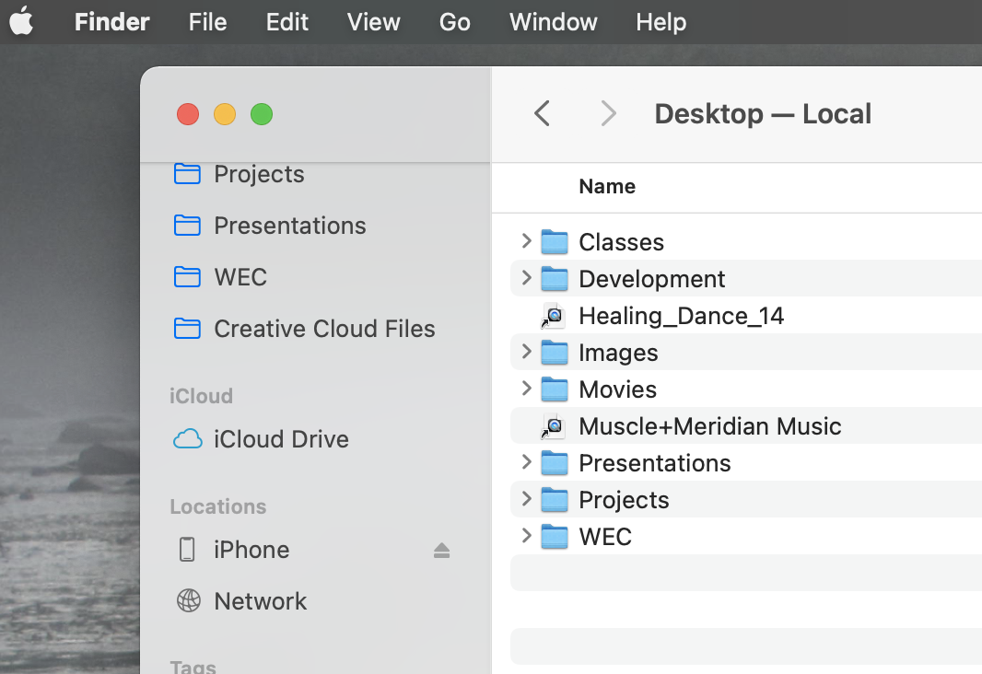This screenshot has width=982, height=674.
Task: Expand the Images folder disclosure arrow
Action: point(526,352)
